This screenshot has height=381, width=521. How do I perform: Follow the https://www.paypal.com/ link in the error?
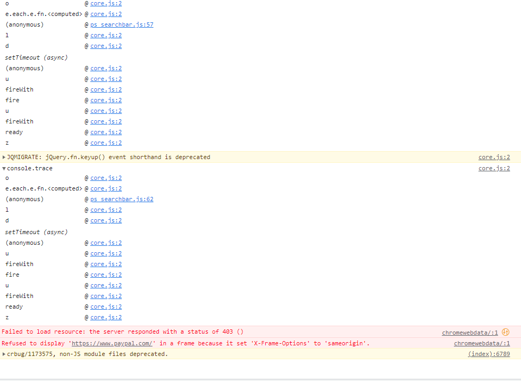coord(112,343)
